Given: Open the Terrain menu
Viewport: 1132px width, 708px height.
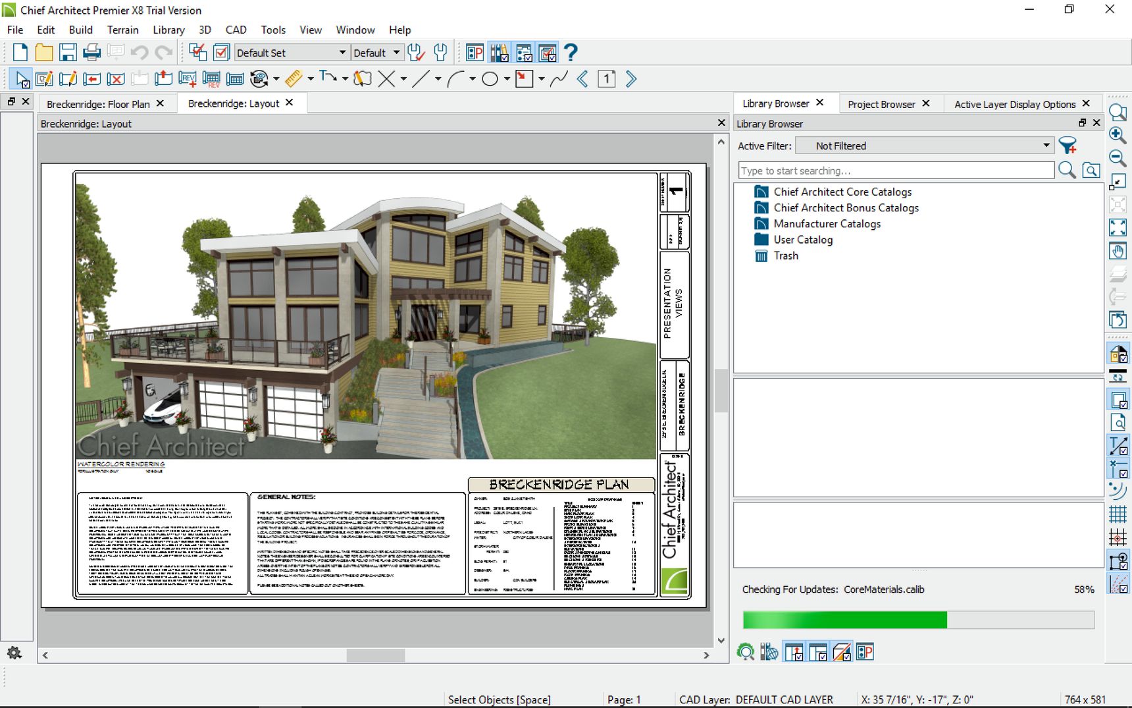Looking at the screenshot, I should click(123, 30).
